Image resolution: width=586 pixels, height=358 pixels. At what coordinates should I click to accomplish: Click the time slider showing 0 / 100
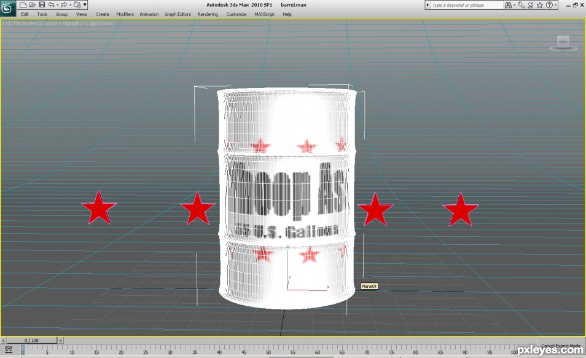(x=31, y=340)
